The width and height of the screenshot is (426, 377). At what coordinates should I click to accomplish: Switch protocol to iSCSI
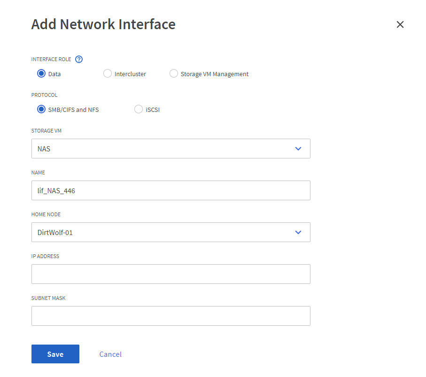[x=138, y=109]
